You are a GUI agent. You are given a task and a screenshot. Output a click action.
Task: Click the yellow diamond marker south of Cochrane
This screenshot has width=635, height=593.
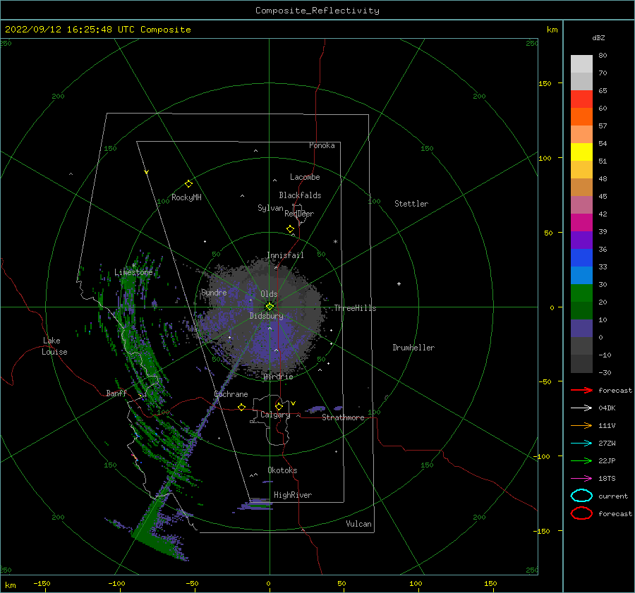(x=242, y=407)
